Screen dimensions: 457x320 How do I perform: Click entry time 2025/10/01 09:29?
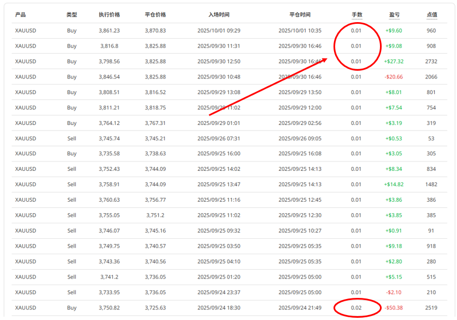coord(219,31)
